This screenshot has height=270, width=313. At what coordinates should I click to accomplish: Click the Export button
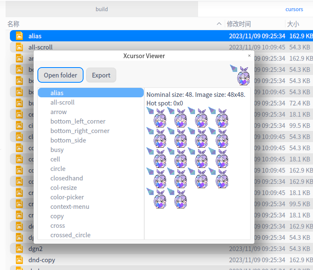101,75
